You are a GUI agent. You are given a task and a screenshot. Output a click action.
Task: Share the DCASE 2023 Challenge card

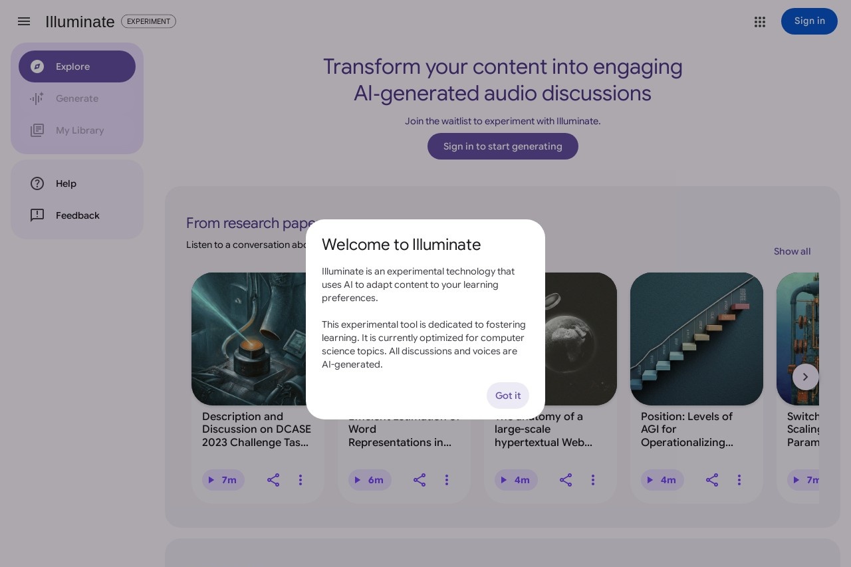pyautogui.click(x=273, y=480)
